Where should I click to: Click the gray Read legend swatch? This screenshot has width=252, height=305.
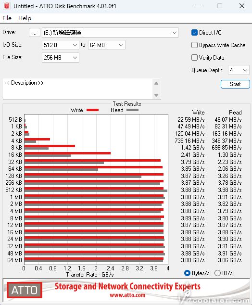click(x=132, y=110)
